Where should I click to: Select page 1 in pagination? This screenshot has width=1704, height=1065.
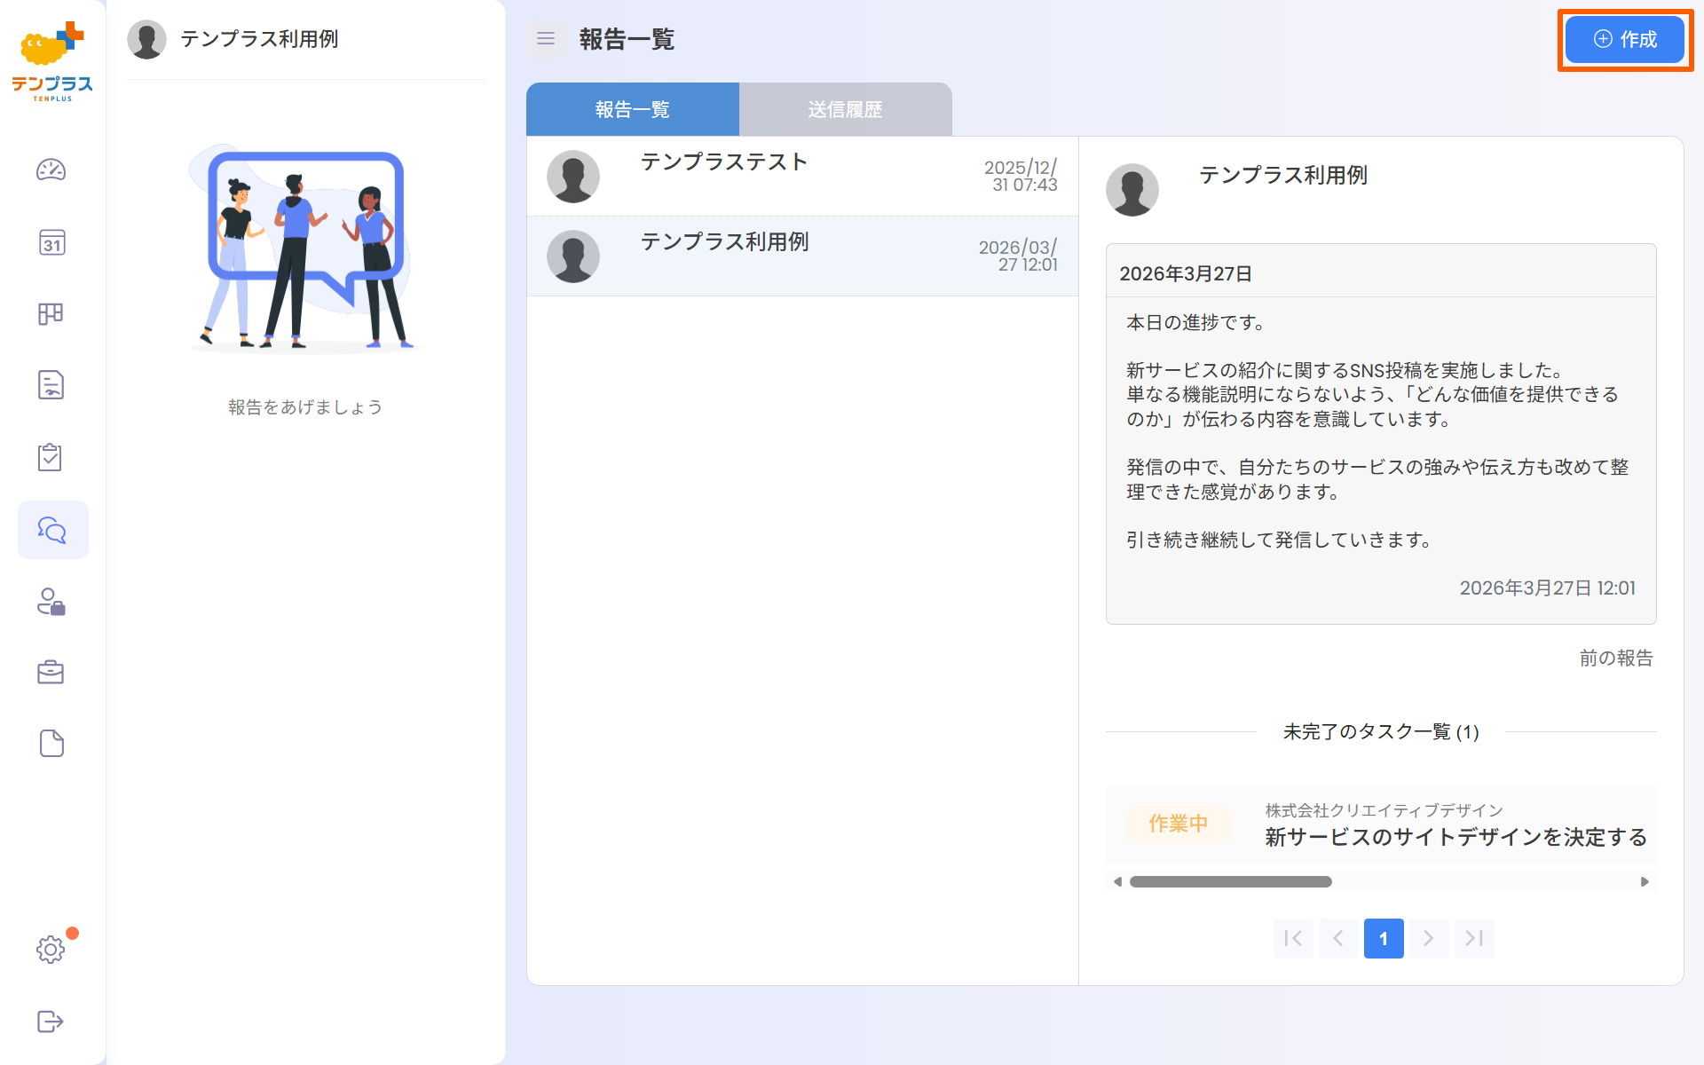(1384, 938)
